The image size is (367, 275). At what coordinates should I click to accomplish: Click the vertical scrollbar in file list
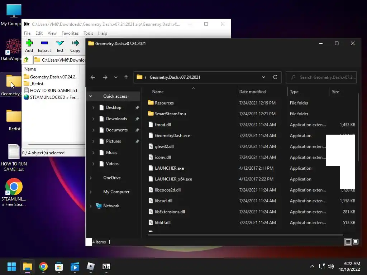click(x=358, y=127)
